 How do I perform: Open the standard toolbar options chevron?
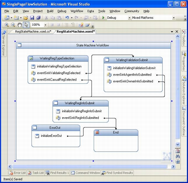point(185,18)
